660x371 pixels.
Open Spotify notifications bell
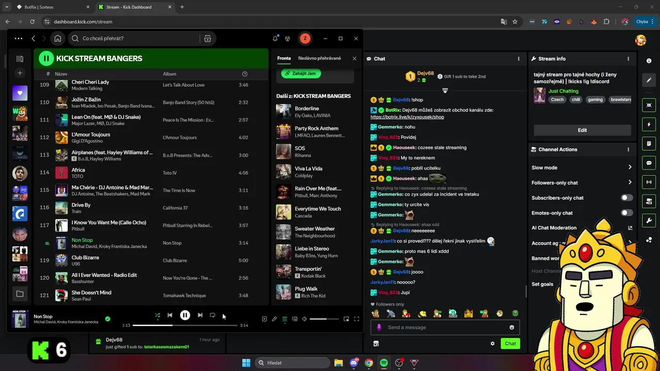[275, 39]
